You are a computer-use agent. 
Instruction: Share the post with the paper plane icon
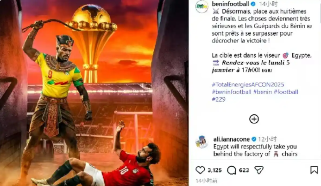coord(259,170)
